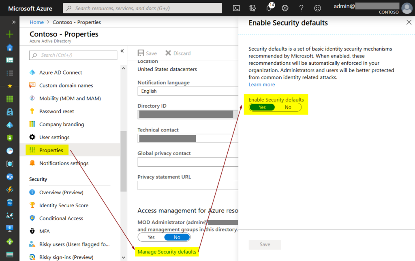The image size is (415, 261).
Task: Click the resources search bar
Action: (142, 8)
